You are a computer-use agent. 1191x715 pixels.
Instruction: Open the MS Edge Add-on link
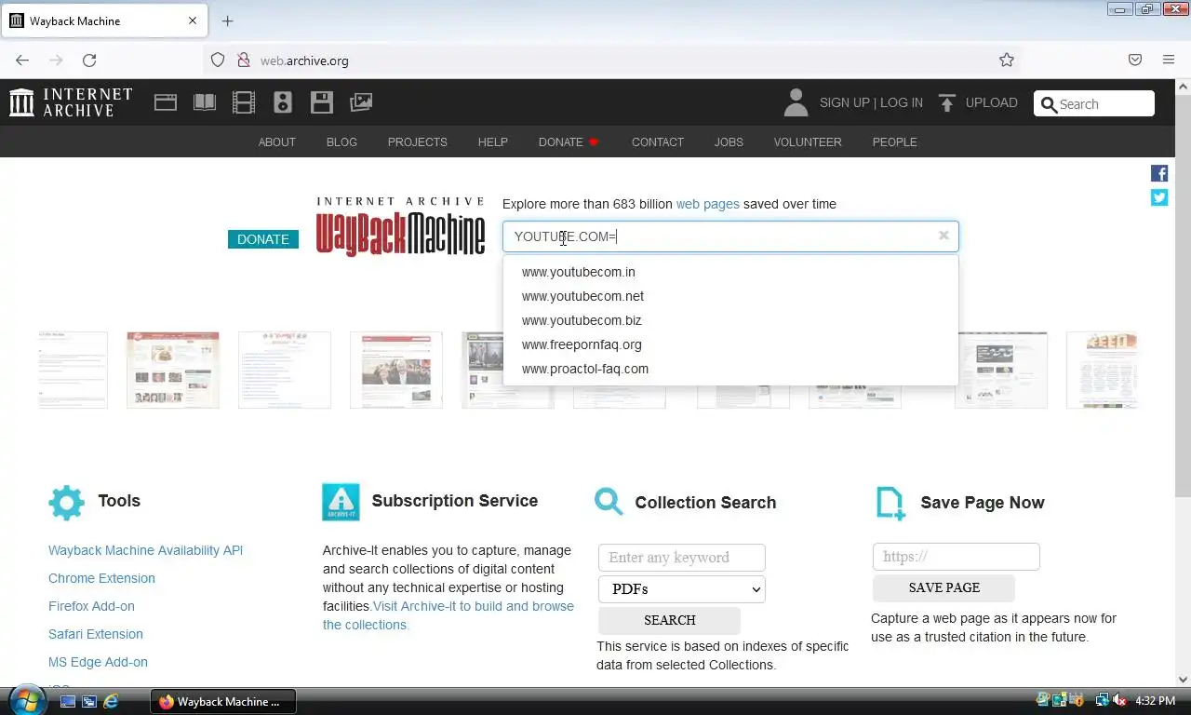coord(98,662)
